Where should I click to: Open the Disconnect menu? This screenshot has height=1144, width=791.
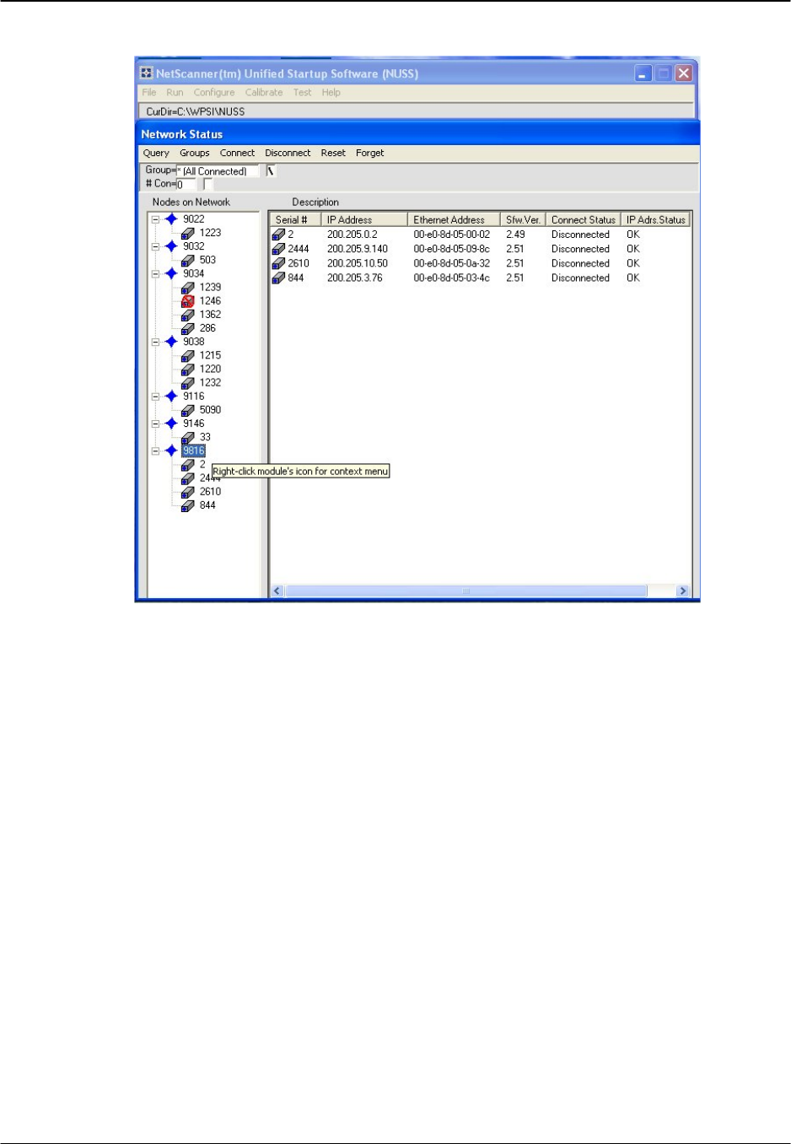(288, 153)
